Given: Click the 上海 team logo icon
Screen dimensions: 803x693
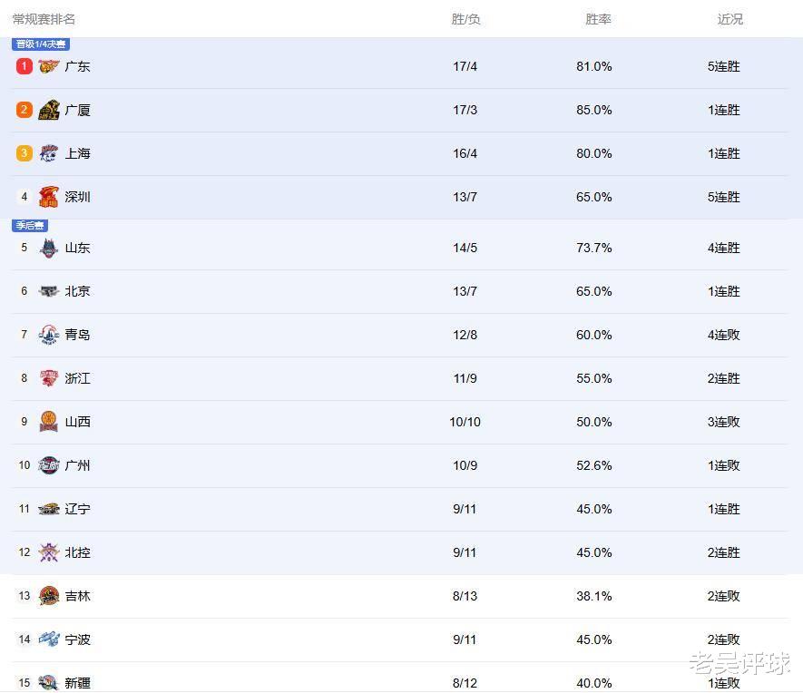Looking at the screenshot, I should coord(49,153).
